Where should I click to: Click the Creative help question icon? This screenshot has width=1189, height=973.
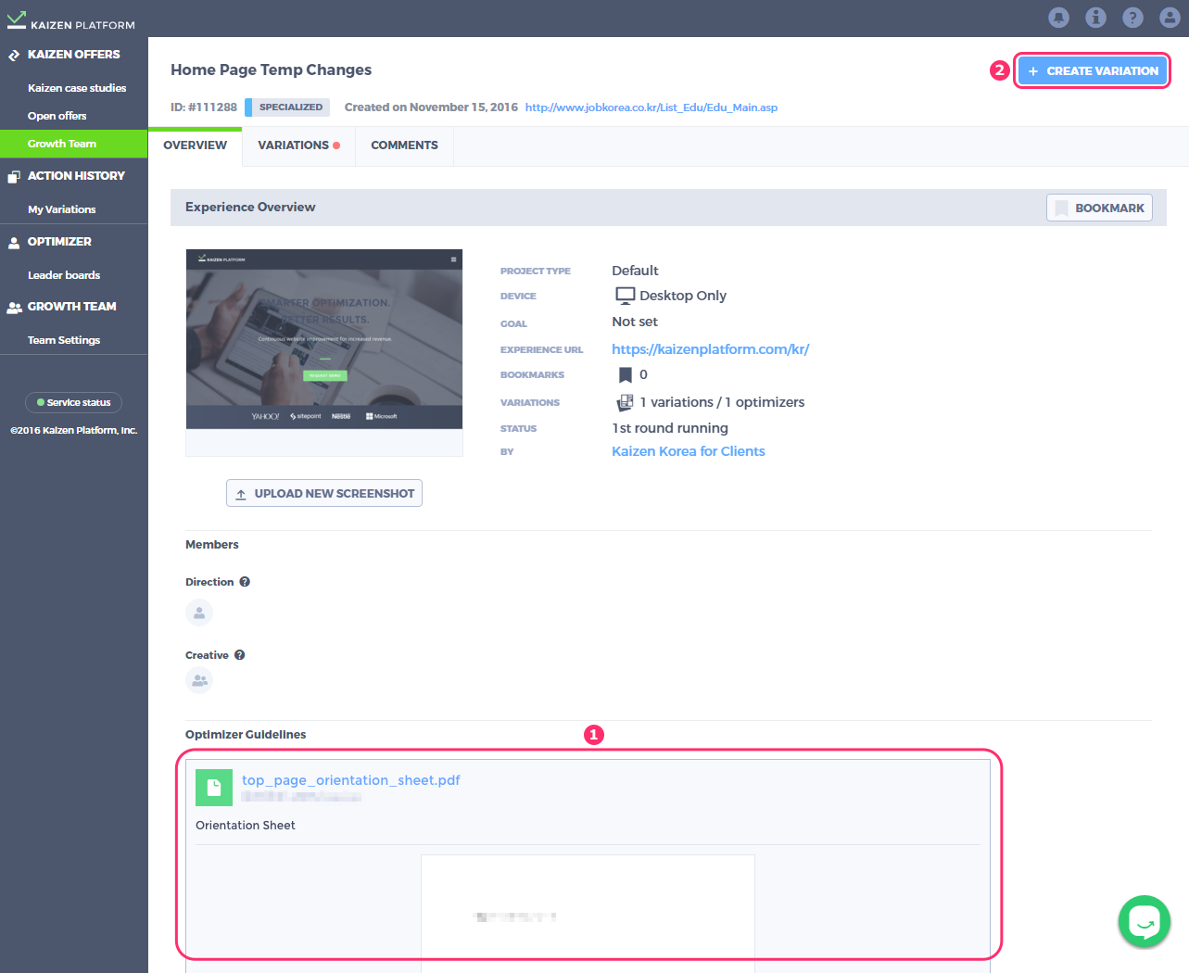[x=239, y=655]
